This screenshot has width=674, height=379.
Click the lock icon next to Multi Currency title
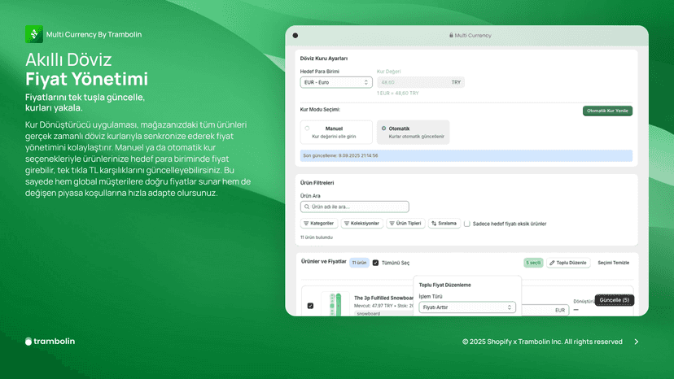pos(451,35)
